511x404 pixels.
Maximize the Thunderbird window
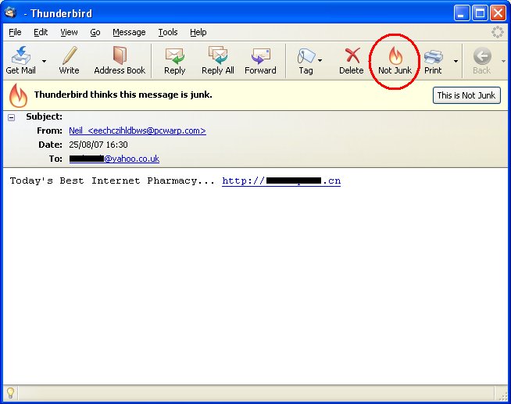coord(480,13)
